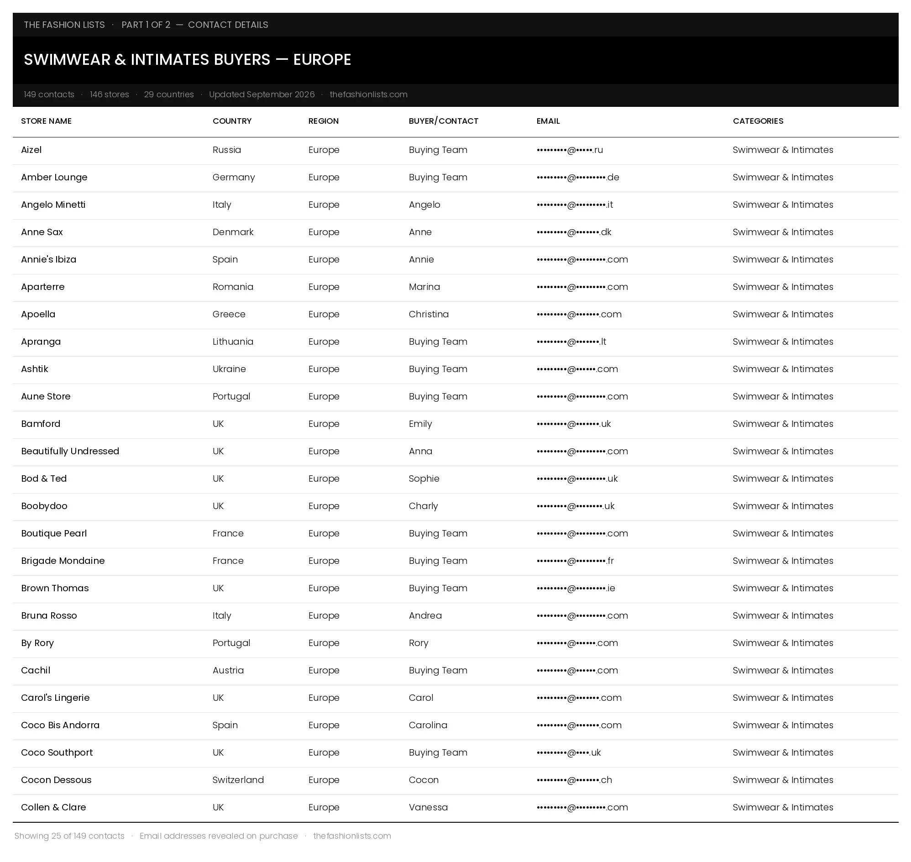Click the EMAIL column header
This screenshot has width=911, height=862.
click(x=548, y=121)
